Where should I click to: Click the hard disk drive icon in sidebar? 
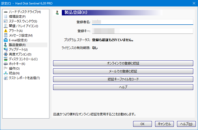click(x=6, y=12)
